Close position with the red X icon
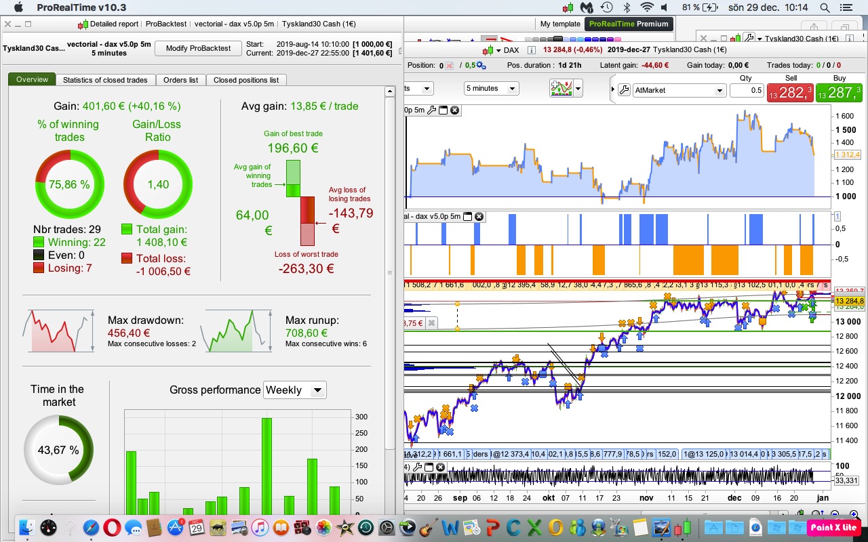 point(450,66)
